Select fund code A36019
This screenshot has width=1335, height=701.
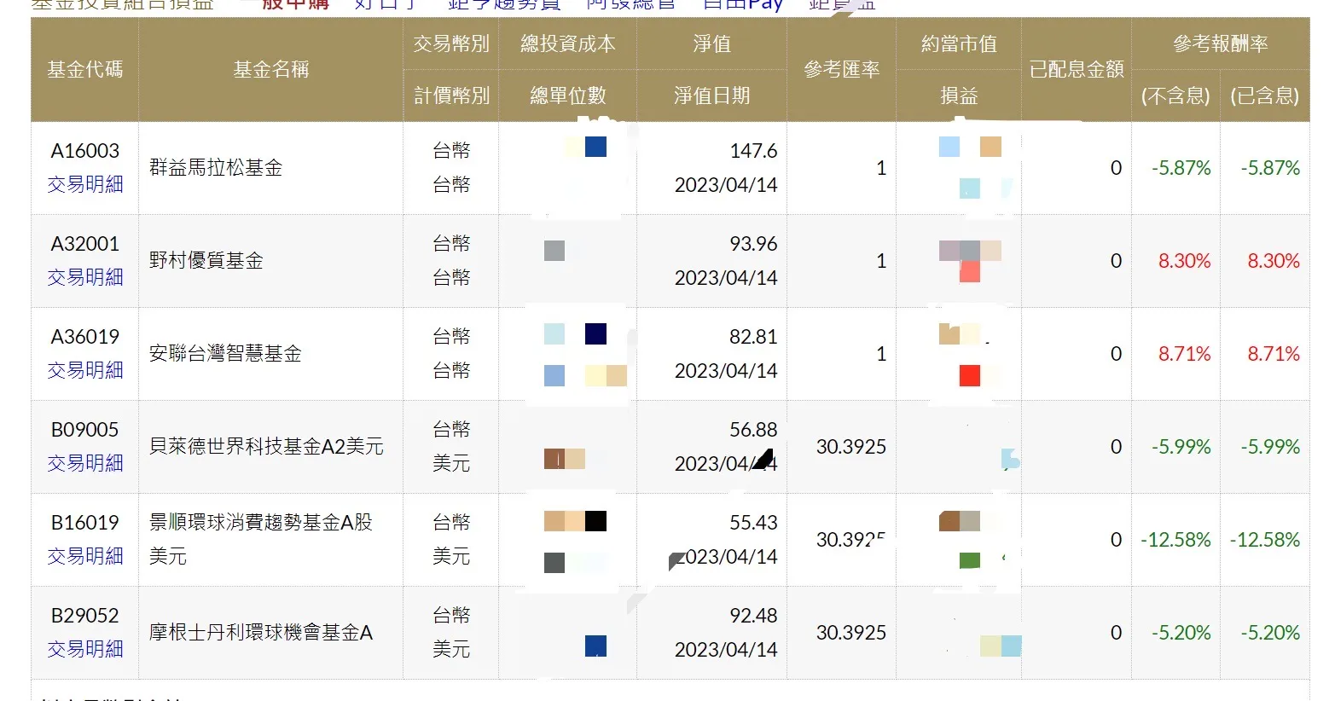(x=85, y=337)
